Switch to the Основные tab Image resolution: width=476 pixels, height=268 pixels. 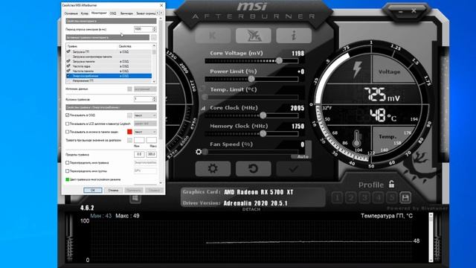pyautogui.click(x=71, y=13)
